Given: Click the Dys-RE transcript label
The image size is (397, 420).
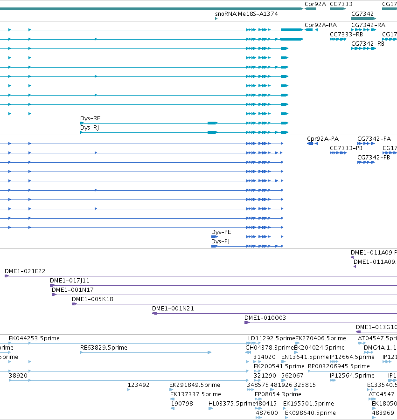Looking at the screenshot, I should tap(91, 118).
